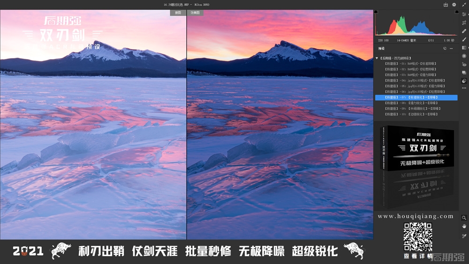Image resolution: width=469 pixels, height=264 pixels.
Task: Click the 原图 before-view label
Action: tap(178, 13)
